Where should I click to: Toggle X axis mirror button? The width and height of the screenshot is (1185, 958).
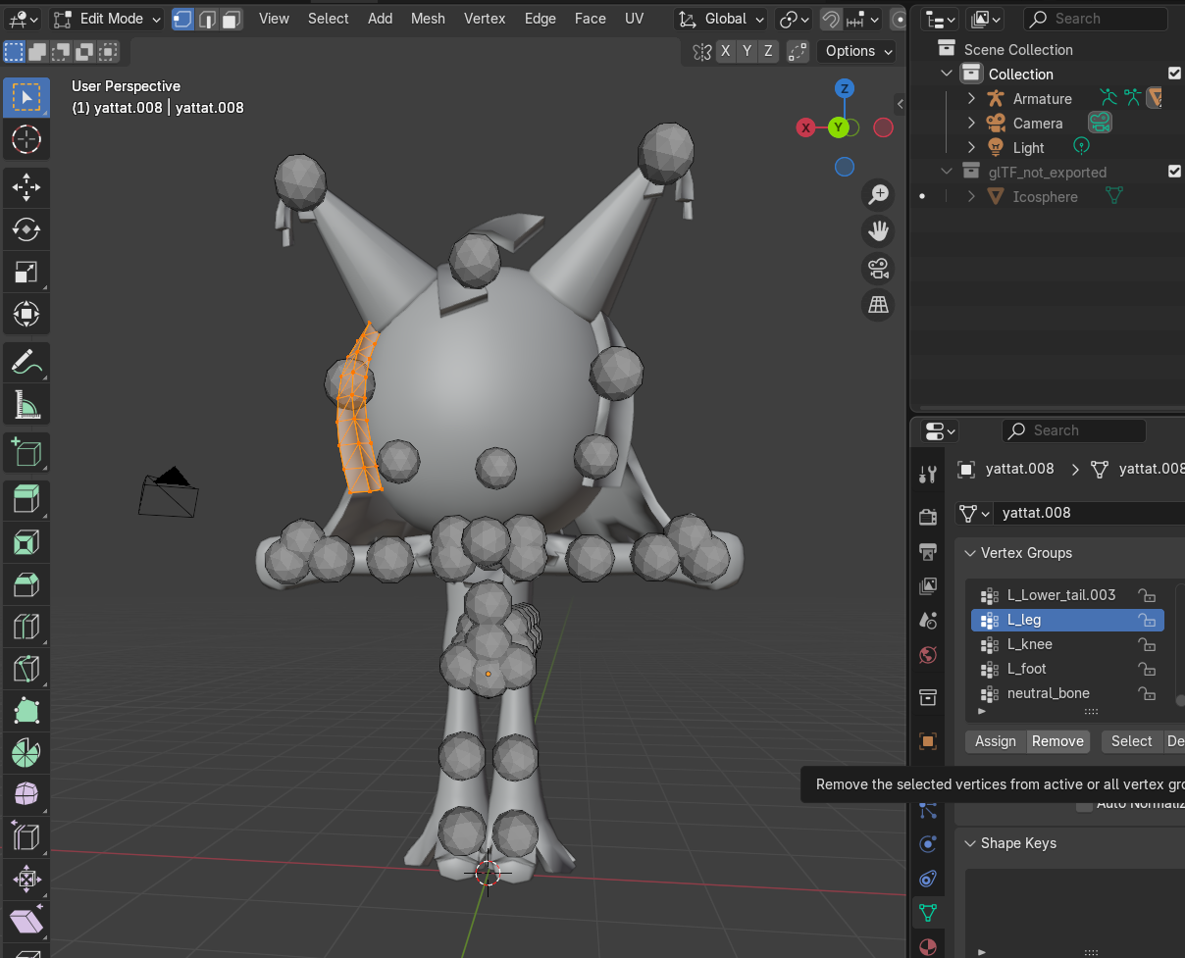tap(725, 51)
